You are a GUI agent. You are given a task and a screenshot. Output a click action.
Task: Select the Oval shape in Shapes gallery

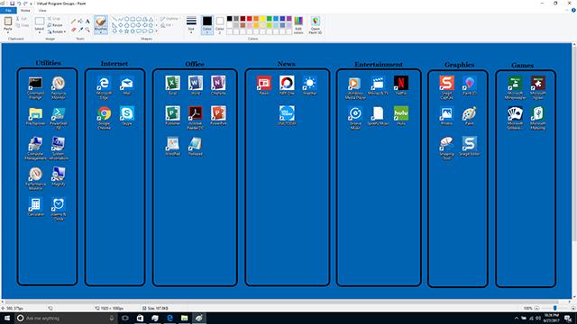click(x=126, y=19)
